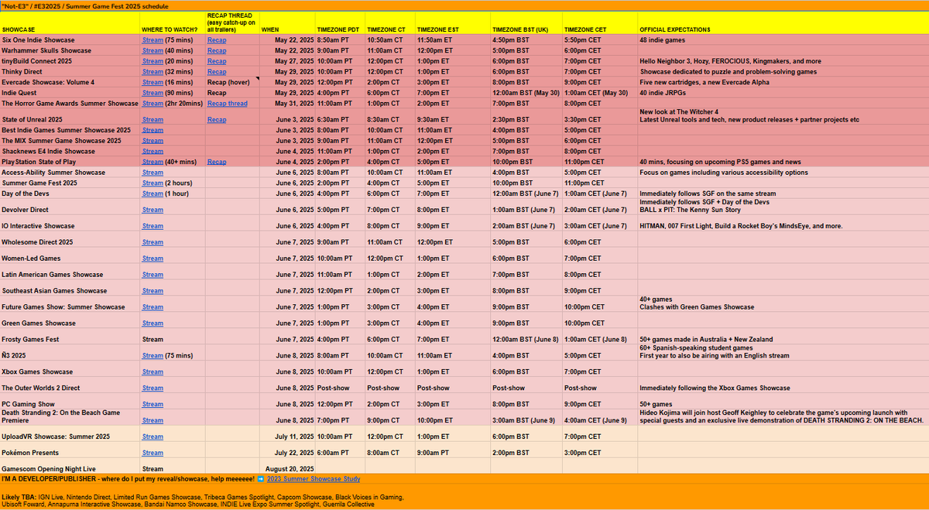The height and width of the screenshot is (510, 929).
Task: Open the tinyBuild Connect 2025 Recap link
Action: 217,61
